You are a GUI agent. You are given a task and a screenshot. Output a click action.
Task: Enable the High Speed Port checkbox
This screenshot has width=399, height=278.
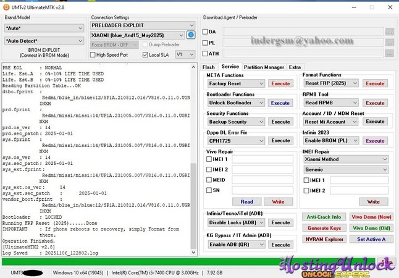(x=93, y=54)
